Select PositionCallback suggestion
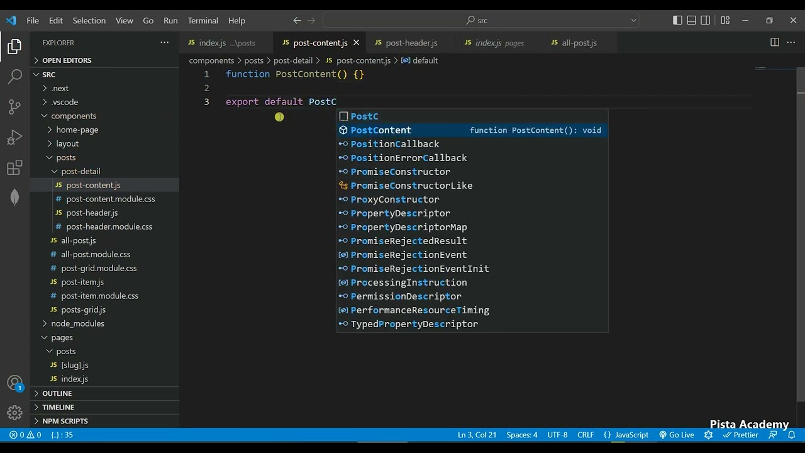 (x=472, y=144)
